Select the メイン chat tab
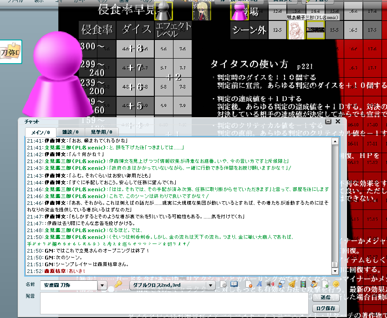 40,132
